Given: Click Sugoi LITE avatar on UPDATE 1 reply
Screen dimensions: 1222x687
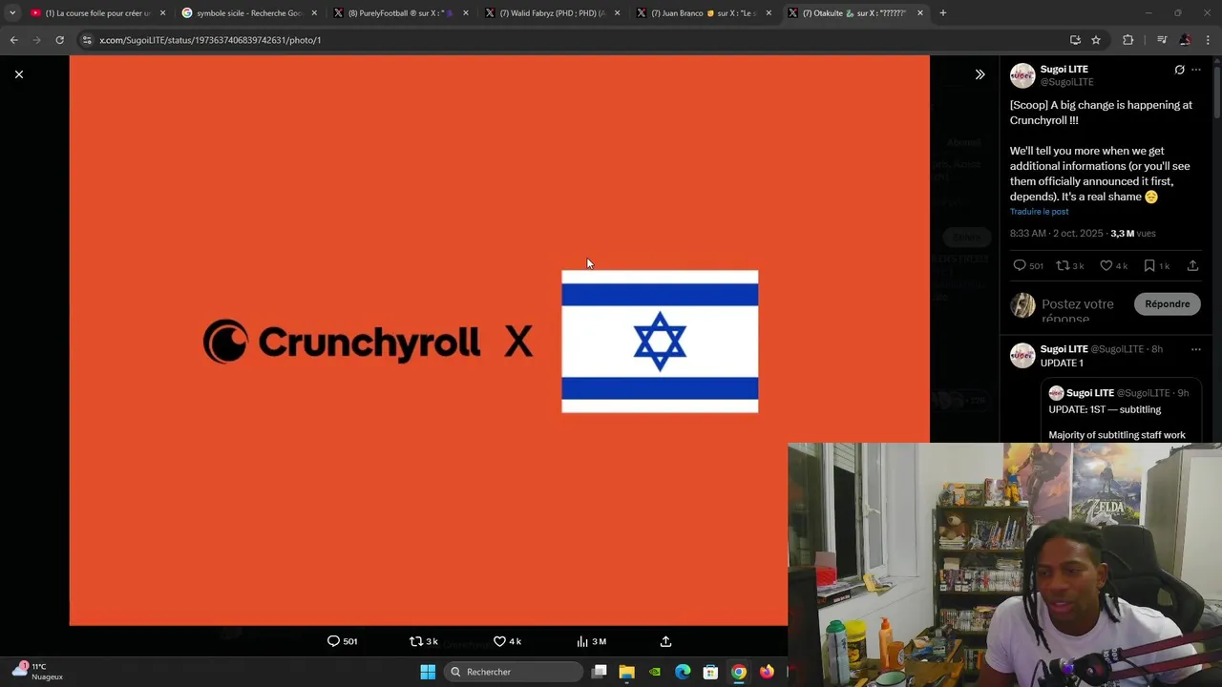Looking at the screenshot, I should (x=1022, y=355).
